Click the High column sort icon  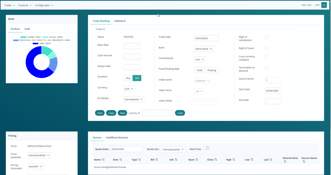click(x=234, y=160)
